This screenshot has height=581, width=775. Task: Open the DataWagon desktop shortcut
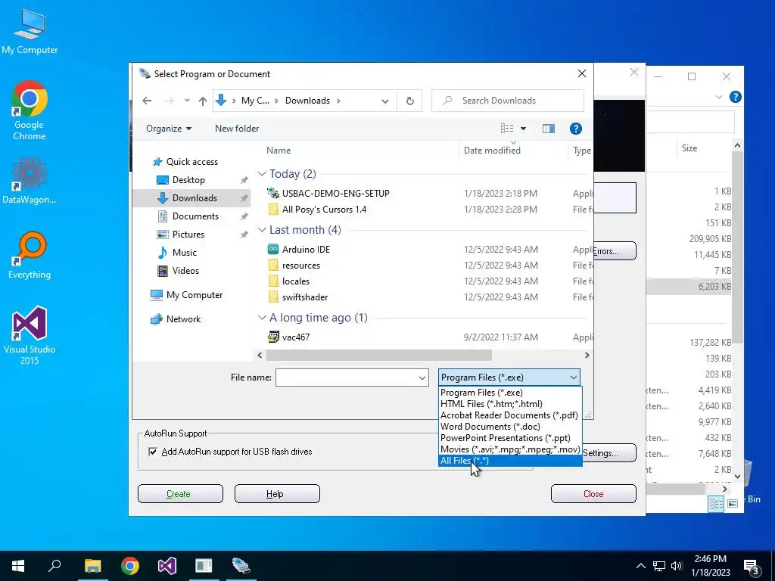[30, 180]
